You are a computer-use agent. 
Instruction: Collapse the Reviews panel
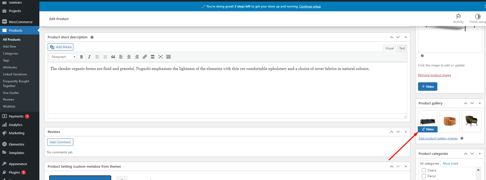pos(406,132)
